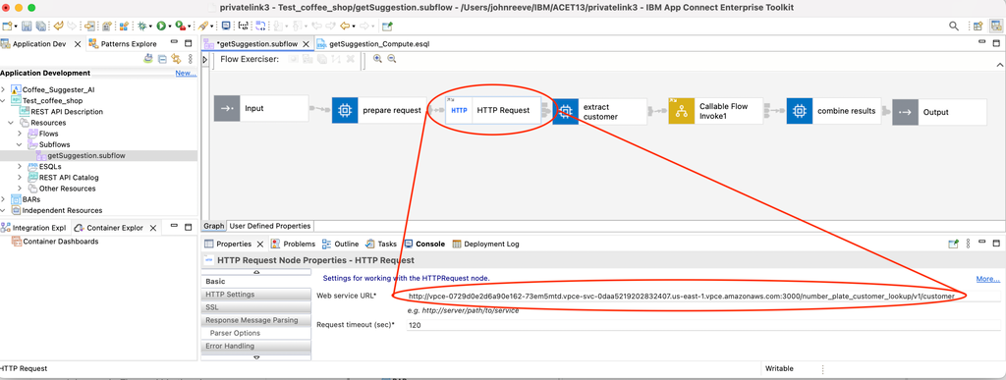Open the dropdown next to the back arrow
The width and height of the screenshot is (1006, 380).
coord(355,27)
